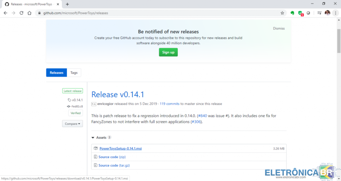Switch to the Tags tab
Viewport: 341px width, 181px height.
coord(74,72)
